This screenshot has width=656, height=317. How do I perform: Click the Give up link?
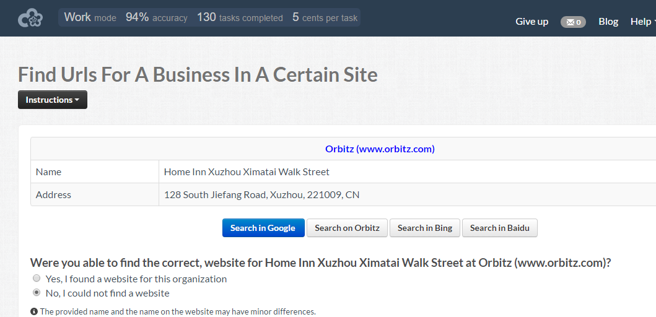point(531,22)
